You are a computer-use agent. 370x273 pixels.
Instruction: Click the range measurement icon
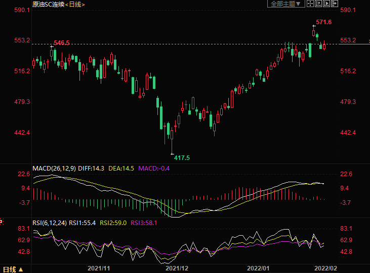(x=318, y=4)
